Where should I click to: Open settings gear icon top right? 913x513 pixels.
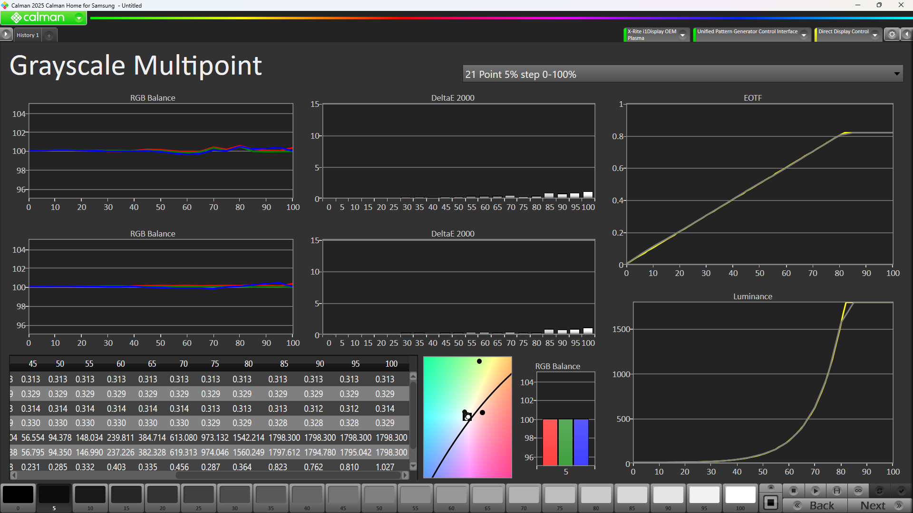[892, 35]
